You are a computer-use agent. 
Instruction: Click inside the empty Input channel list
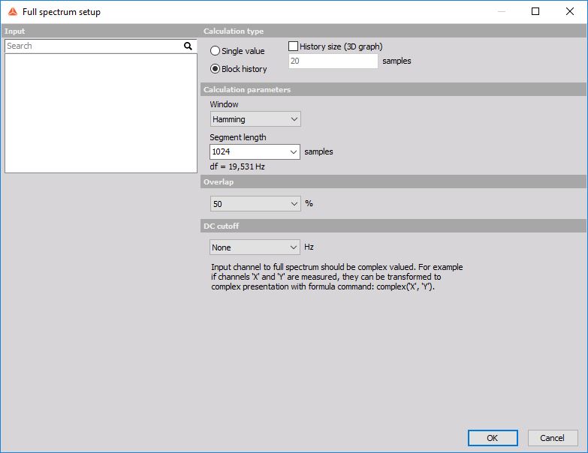(101, 113)
